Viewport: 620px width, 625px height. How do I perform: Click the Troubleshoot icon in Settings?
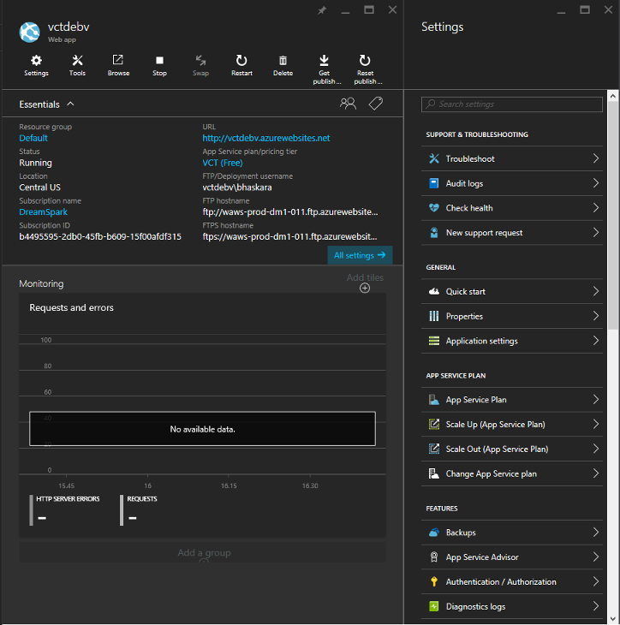pos(434,158)
